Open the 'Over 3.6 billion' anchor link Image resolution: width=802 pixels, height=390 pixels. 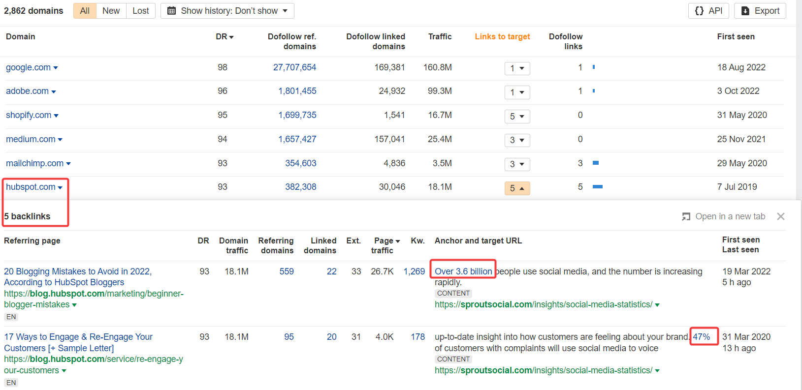pyautogui.click(x=463, y=271)
